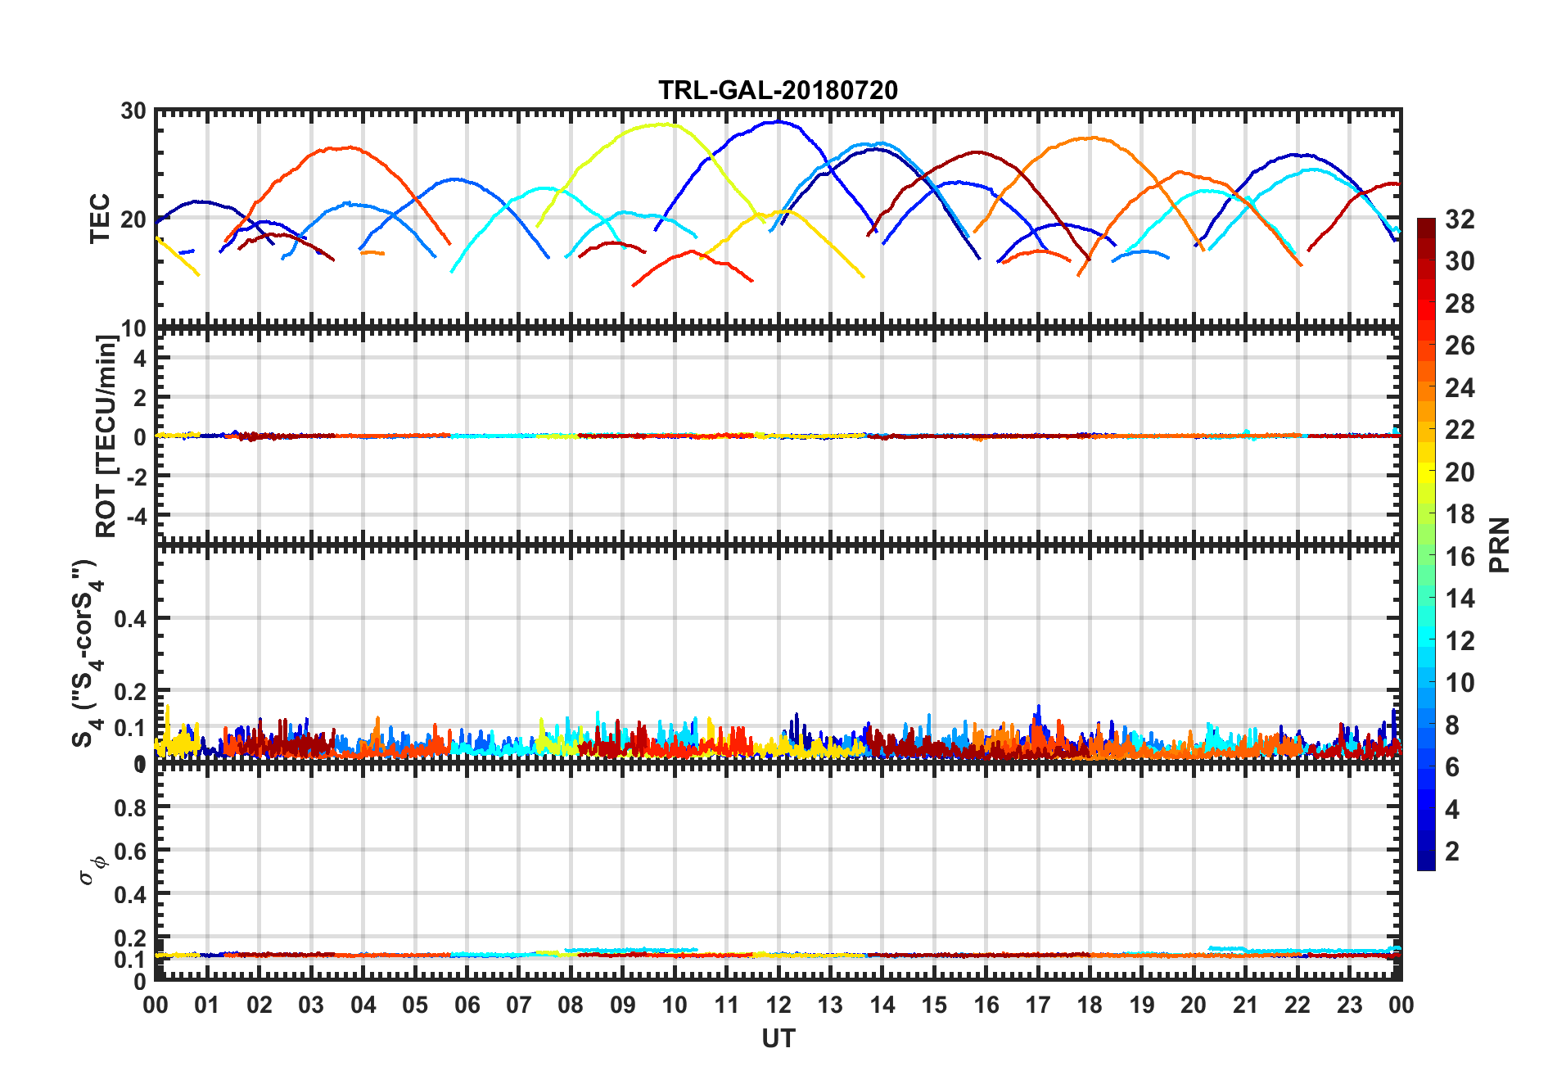This screenshot has width=1557, height=1089.
Task: Click the 4 tick on ROT axis
Action: pyautogui.click(x=140, y=358)
